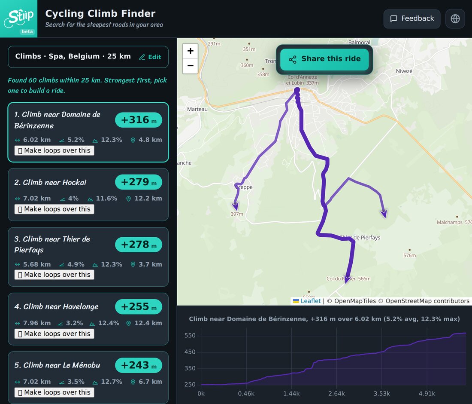Click the 6.02 km length value
The image size is (472, 404).
point(37,140)
